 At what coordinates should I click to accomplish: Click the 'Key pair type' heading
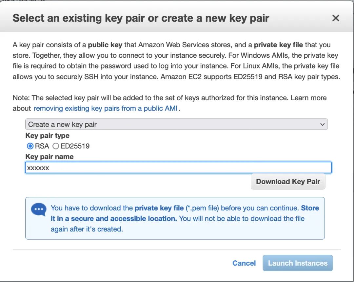(48, 135)
